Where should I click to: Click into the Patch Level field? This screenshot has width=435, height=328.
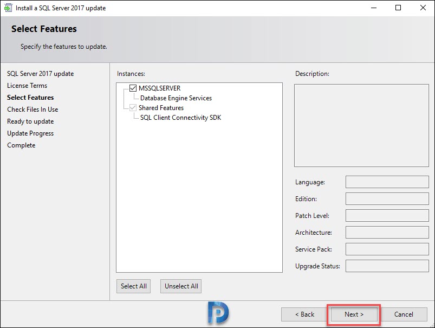point(387,216)
